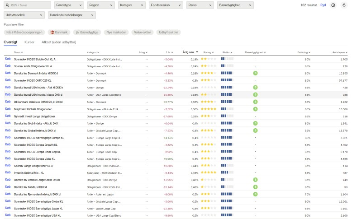Open the Fondsselskab dropdown

pos(166,5)
